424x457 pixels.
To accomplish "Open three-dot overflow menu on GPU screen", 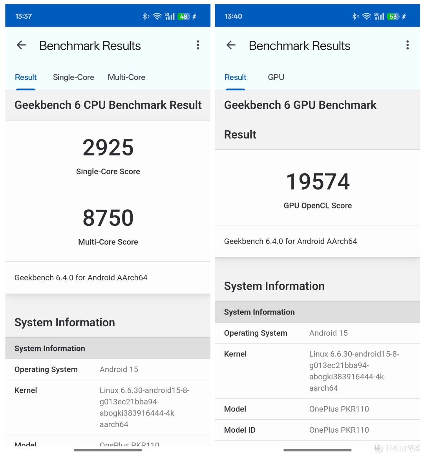I will point(408,46).
